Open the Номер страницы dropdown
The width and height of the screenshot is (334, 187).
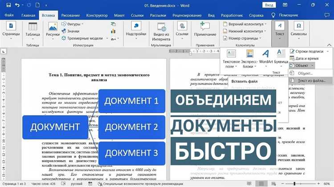pyautogui.click(x=242, y=38)
